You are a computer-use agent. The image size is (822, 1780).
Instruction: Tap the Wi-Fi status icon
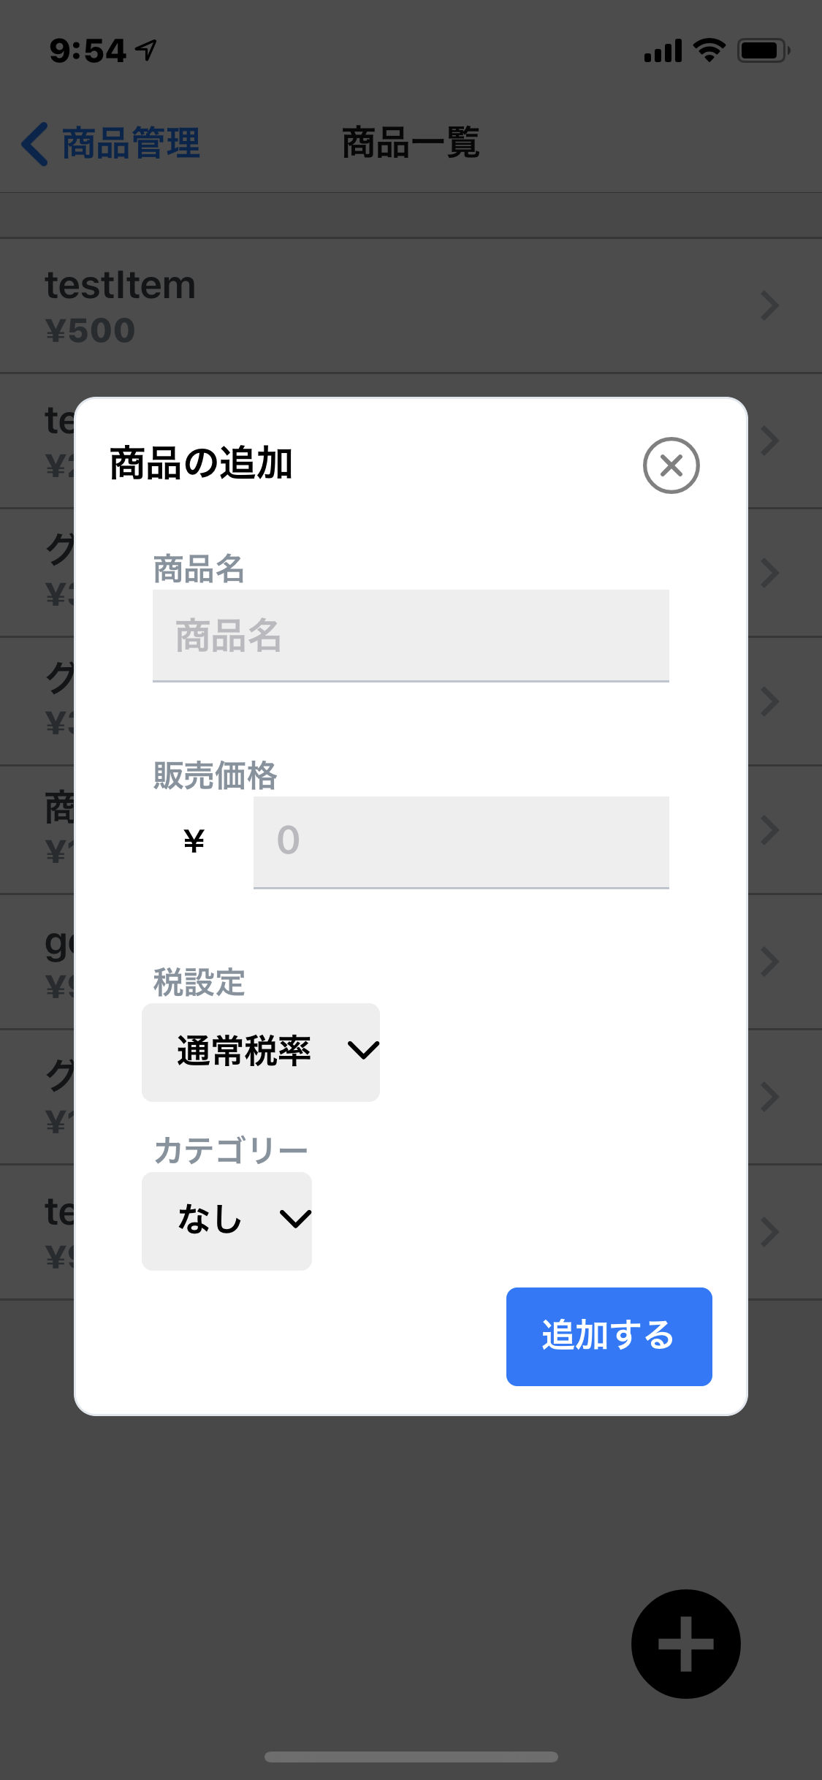click(x=709, y=50)
